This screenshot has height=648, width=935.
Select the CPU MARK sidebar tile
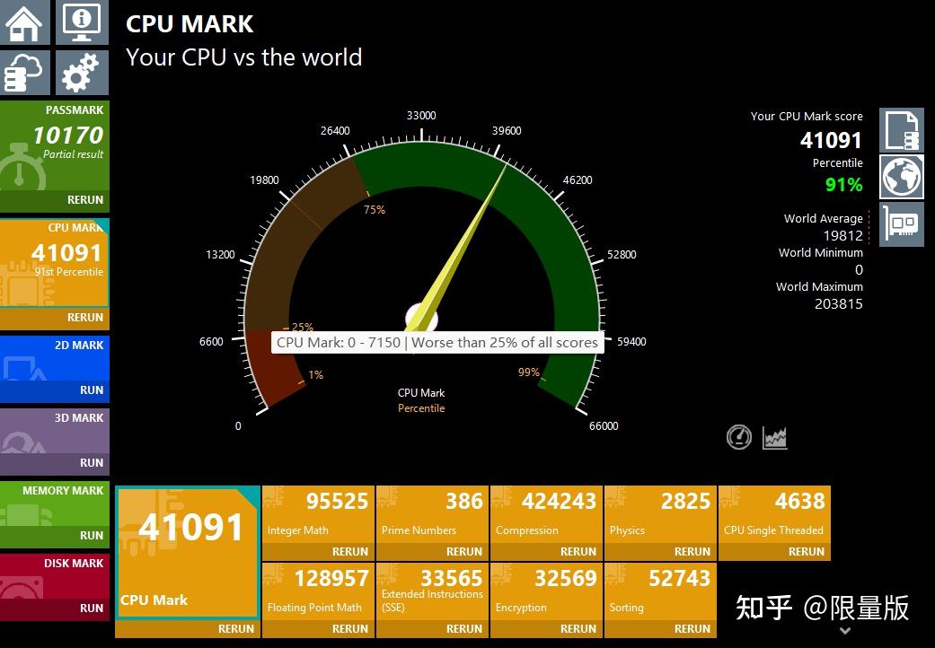click(54, 263)
